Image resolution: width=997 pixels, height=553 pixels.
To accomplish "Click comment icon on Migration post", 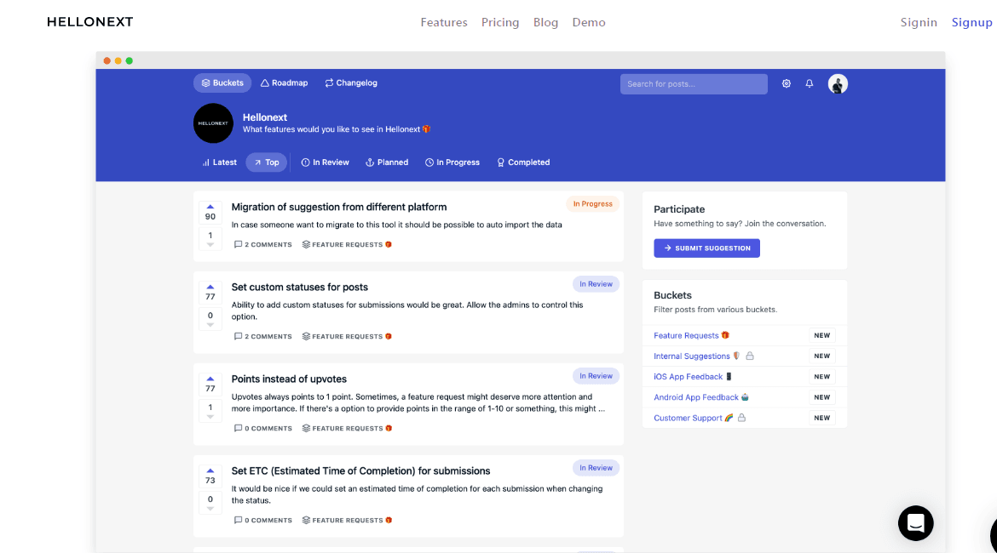I will click(238, 244).
